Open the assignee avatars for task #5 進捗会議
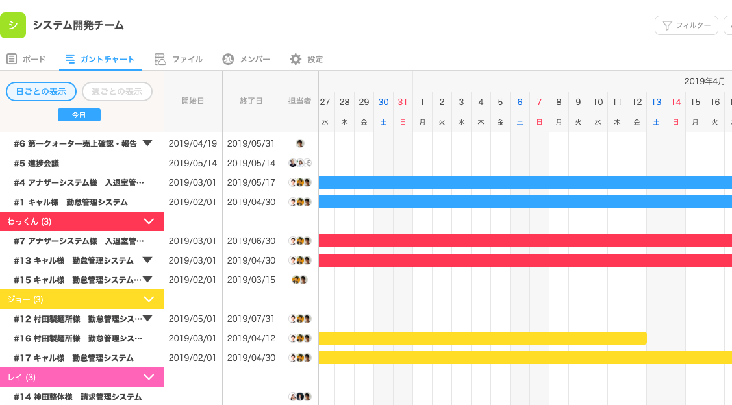This screenshot has width=732, height=405. (x=300, y=163)
